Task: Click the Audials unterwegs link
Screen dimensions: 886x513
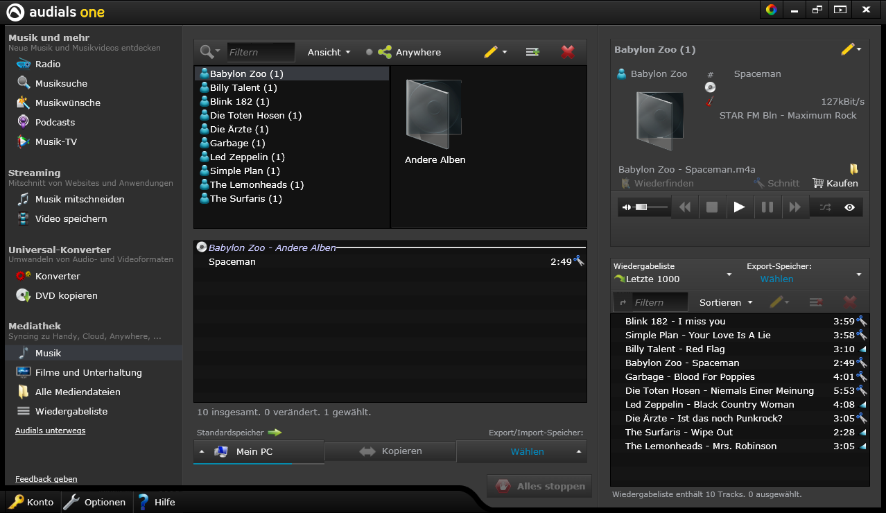Action: tap(51, 431)
